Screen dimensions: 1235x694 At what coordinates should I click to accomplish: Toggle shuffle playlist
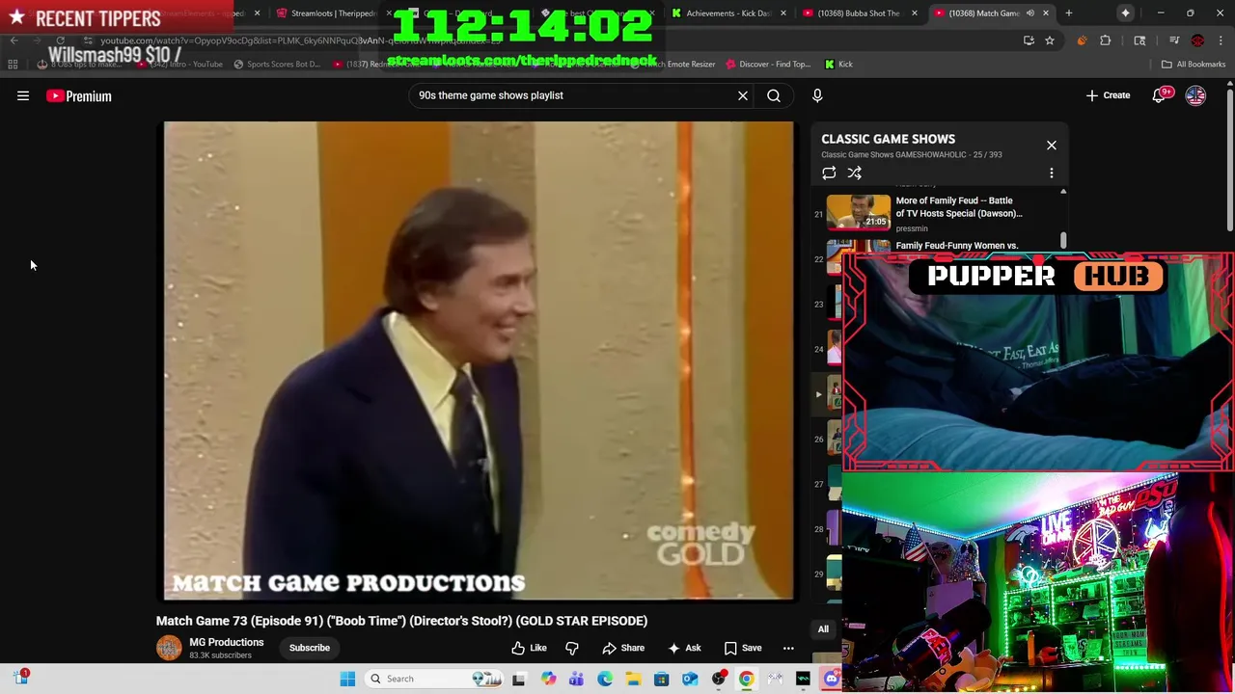(x=855, y=173)
